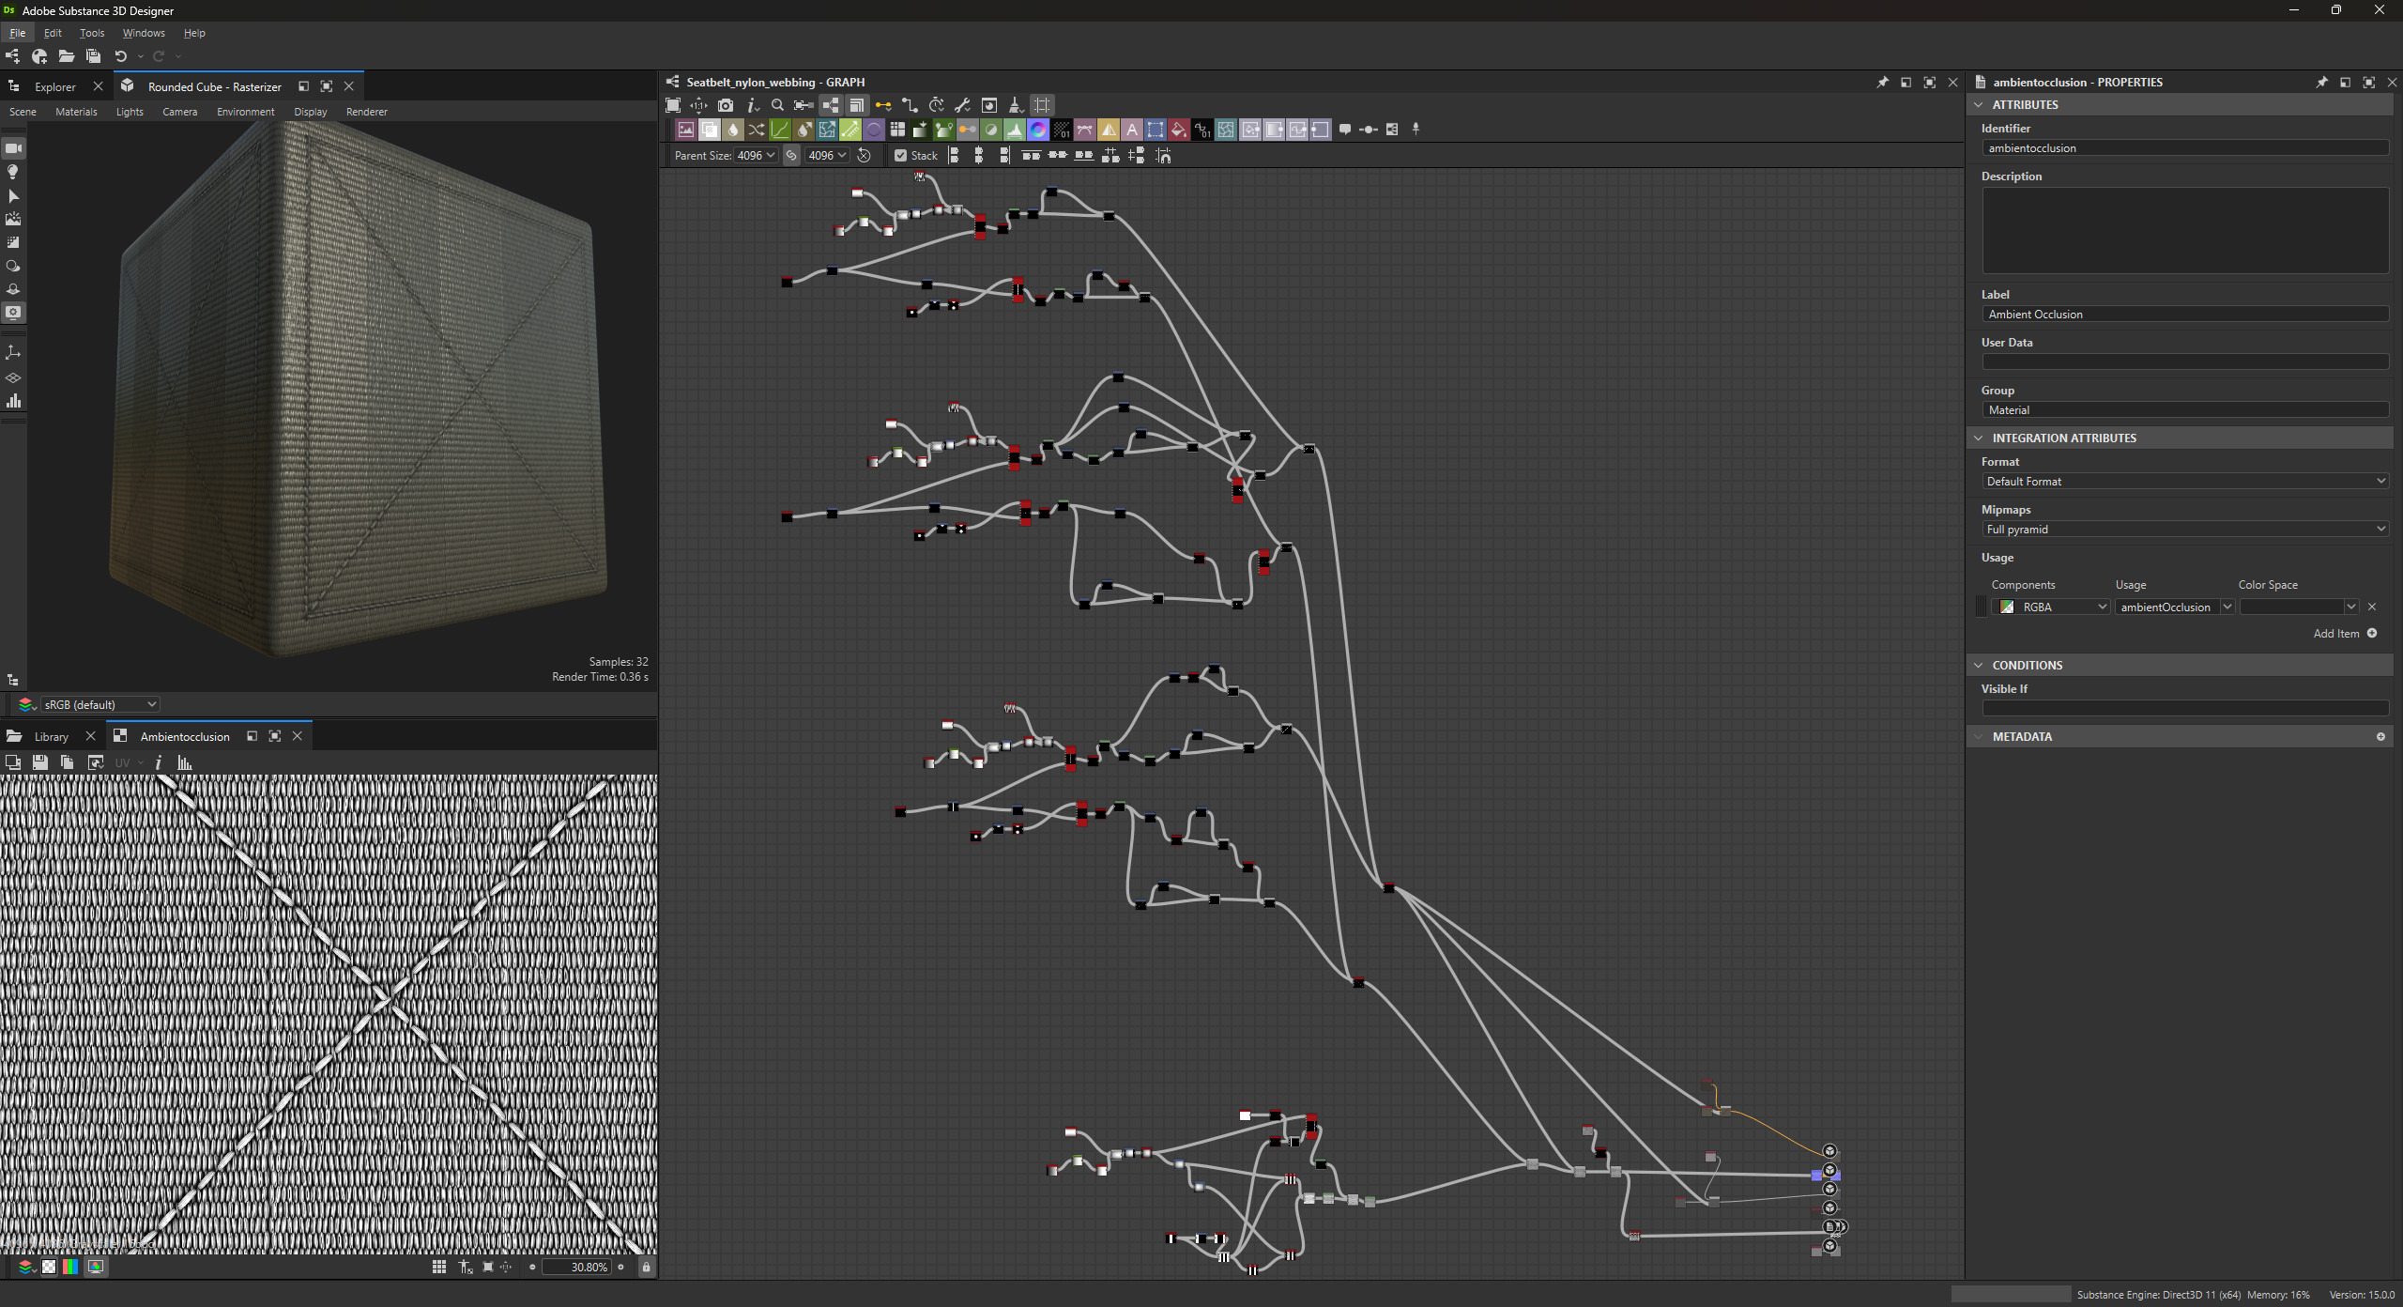The image size is (2403, 1307).
Task: Open the Environment menu in 3D view
Action: 245,112
